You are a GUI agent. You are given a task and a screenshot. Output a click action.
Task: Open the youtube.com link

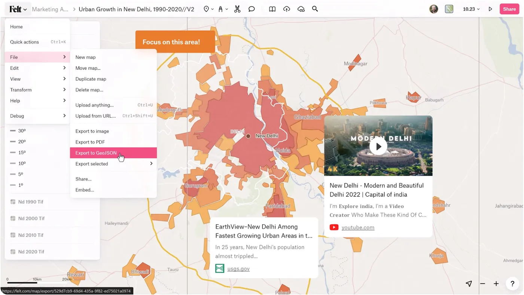tap(358, 227)
